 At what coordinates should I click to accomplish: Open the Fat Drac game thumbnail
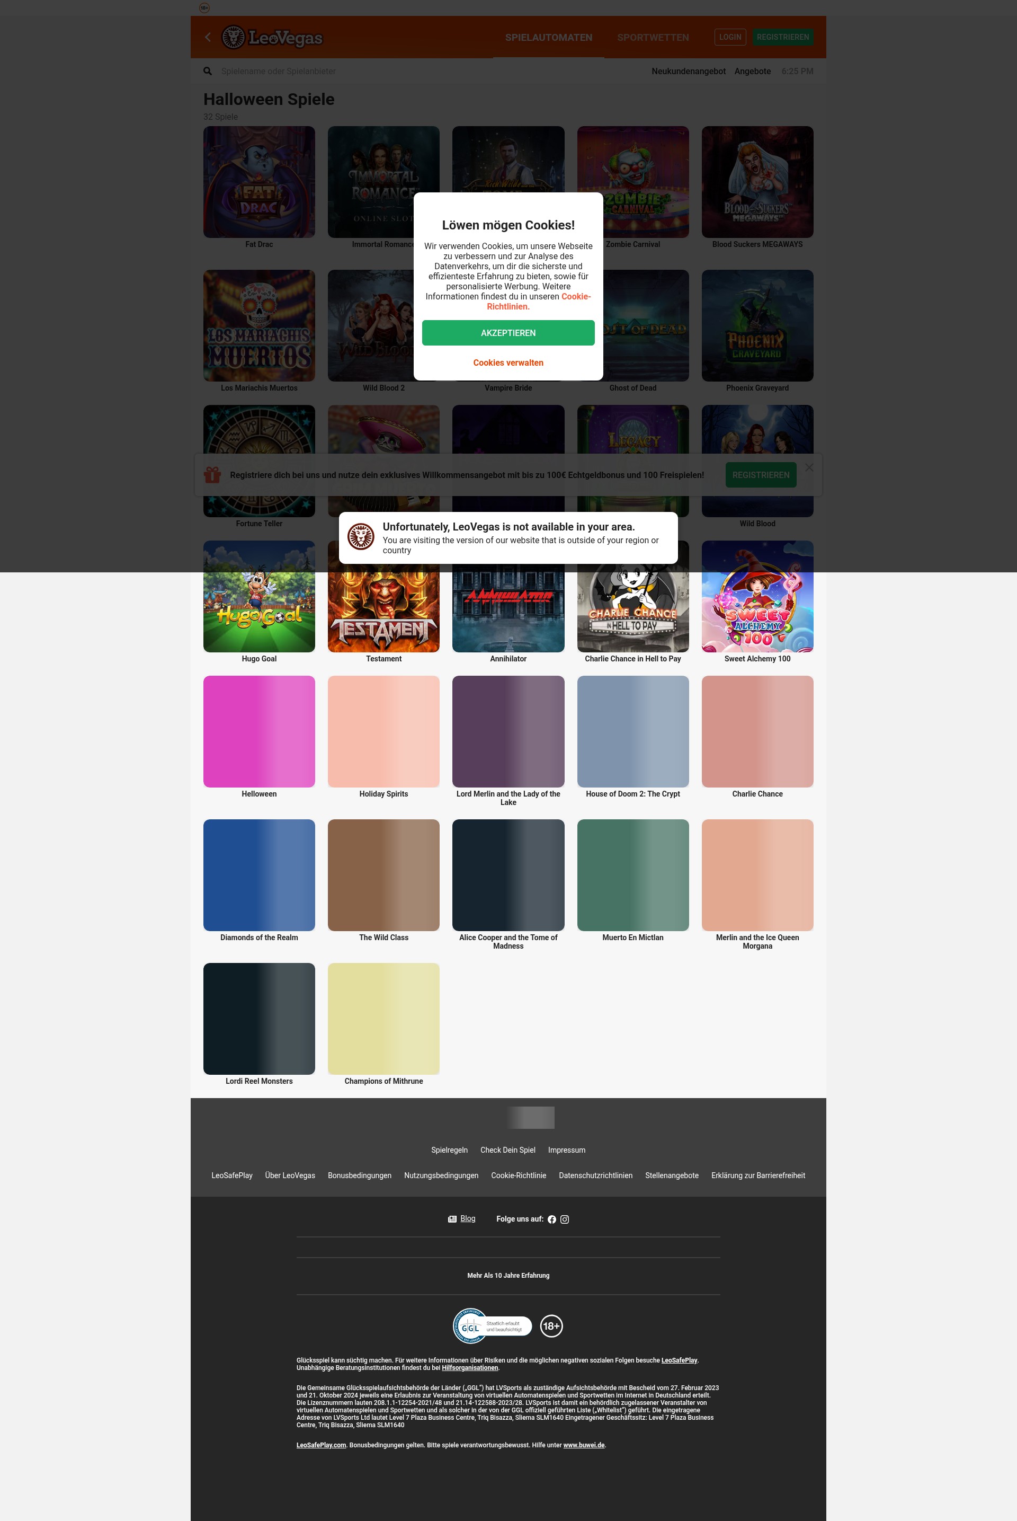coord(260,182)
